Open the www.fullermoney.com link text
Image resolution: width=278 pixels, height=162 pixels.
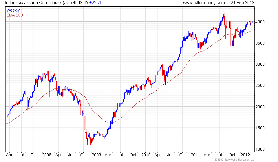[204, 3]
